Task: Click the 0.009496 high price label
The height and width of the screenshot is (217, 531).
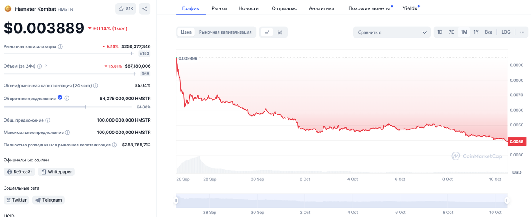Action: coord(188,58)
